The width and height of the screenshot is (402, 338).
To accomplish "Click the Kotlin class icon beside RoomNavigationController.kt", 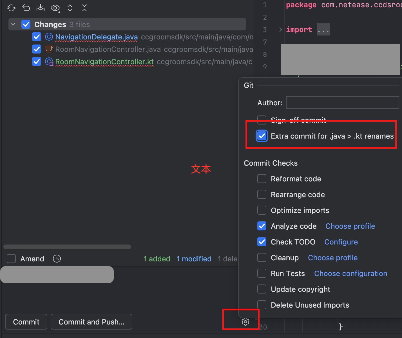I will point(49,62).
